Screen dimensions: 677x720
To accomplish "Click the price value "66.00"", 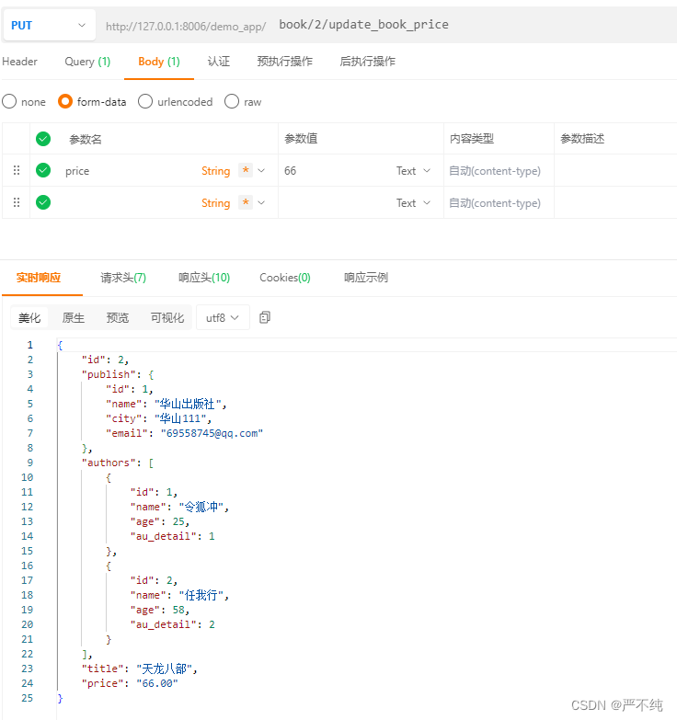I will point(157,683).
